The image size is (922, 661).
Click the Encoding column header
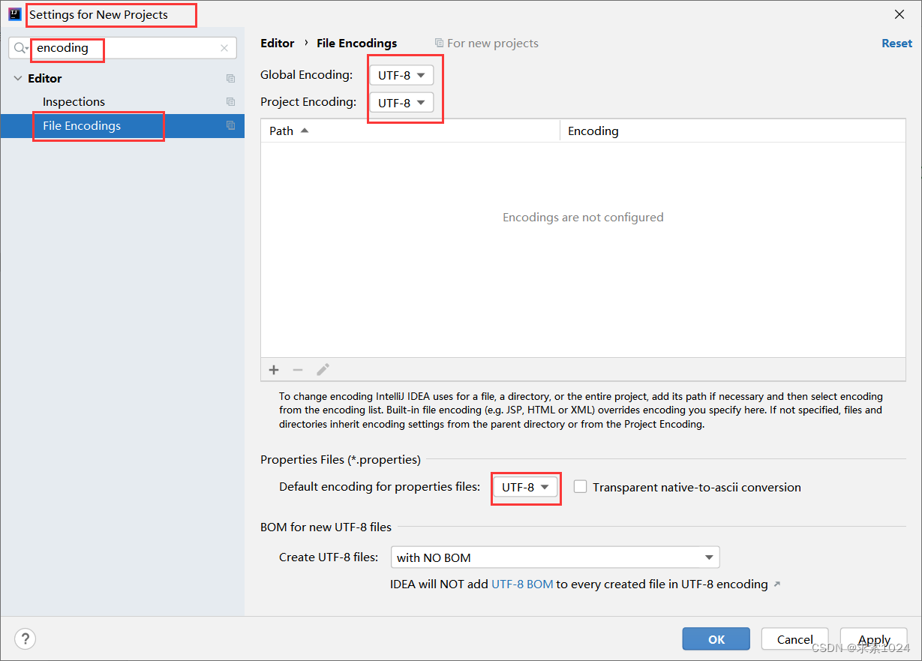[733, 131]
